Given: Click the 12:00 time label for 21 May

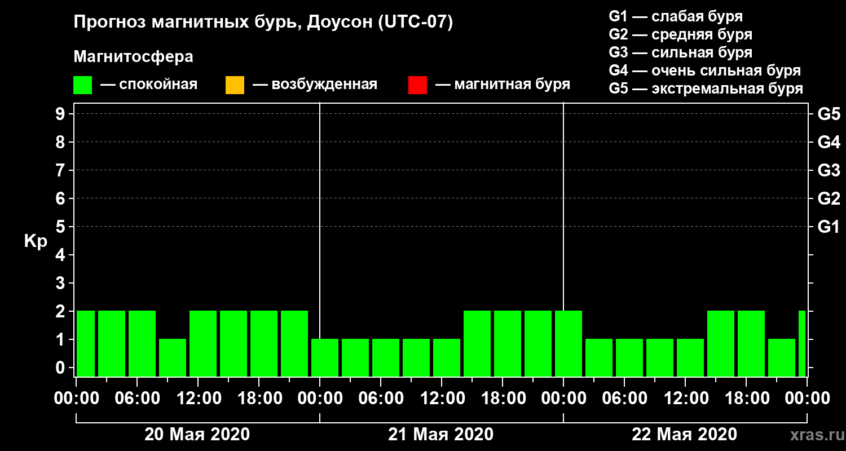Looking at the screenshot, I should (x=442, y=399).
